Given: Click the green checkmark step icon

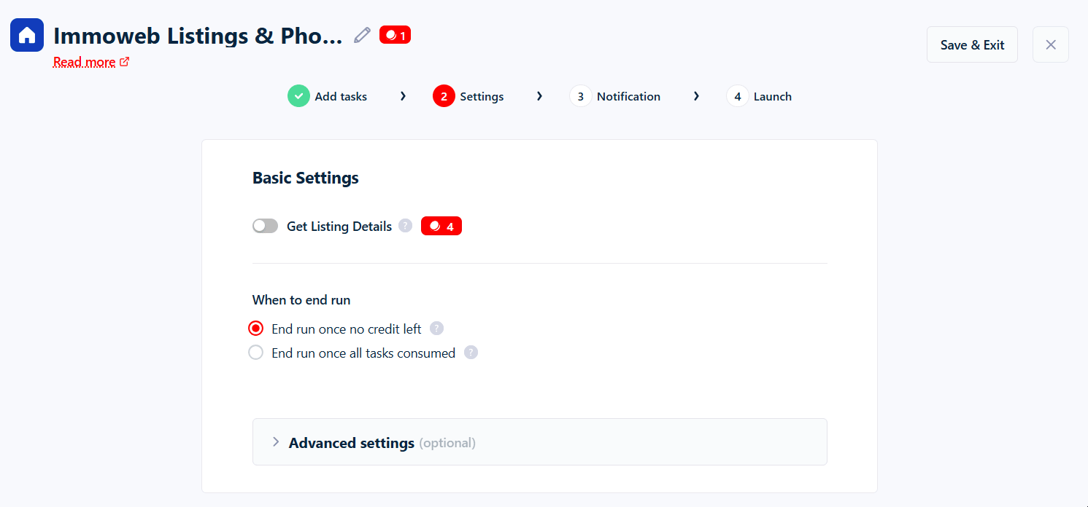Looking at the screenshot, I should 298,96.
